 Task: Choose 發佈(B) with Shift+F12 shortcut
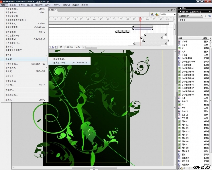24,71
